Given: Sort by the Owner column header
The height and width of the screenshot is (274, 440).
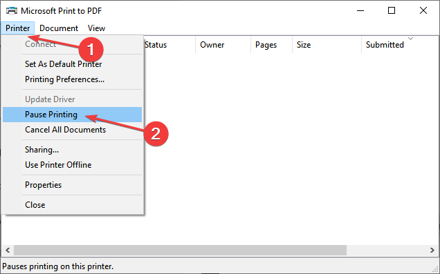Looking at the screenshot, I should point(223,45).
